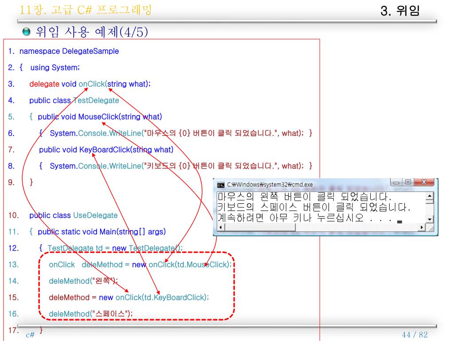Click the chapter title '11장. 고급 C# 프로그래밍'
The width and height of the screenshot is (454, 341).
coord(86,10)
